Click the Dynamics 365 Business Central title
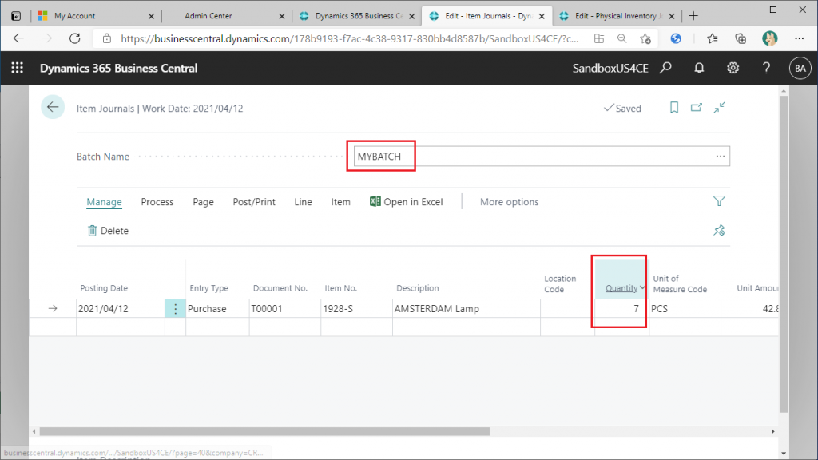The image size is (818, 460). 119,69
